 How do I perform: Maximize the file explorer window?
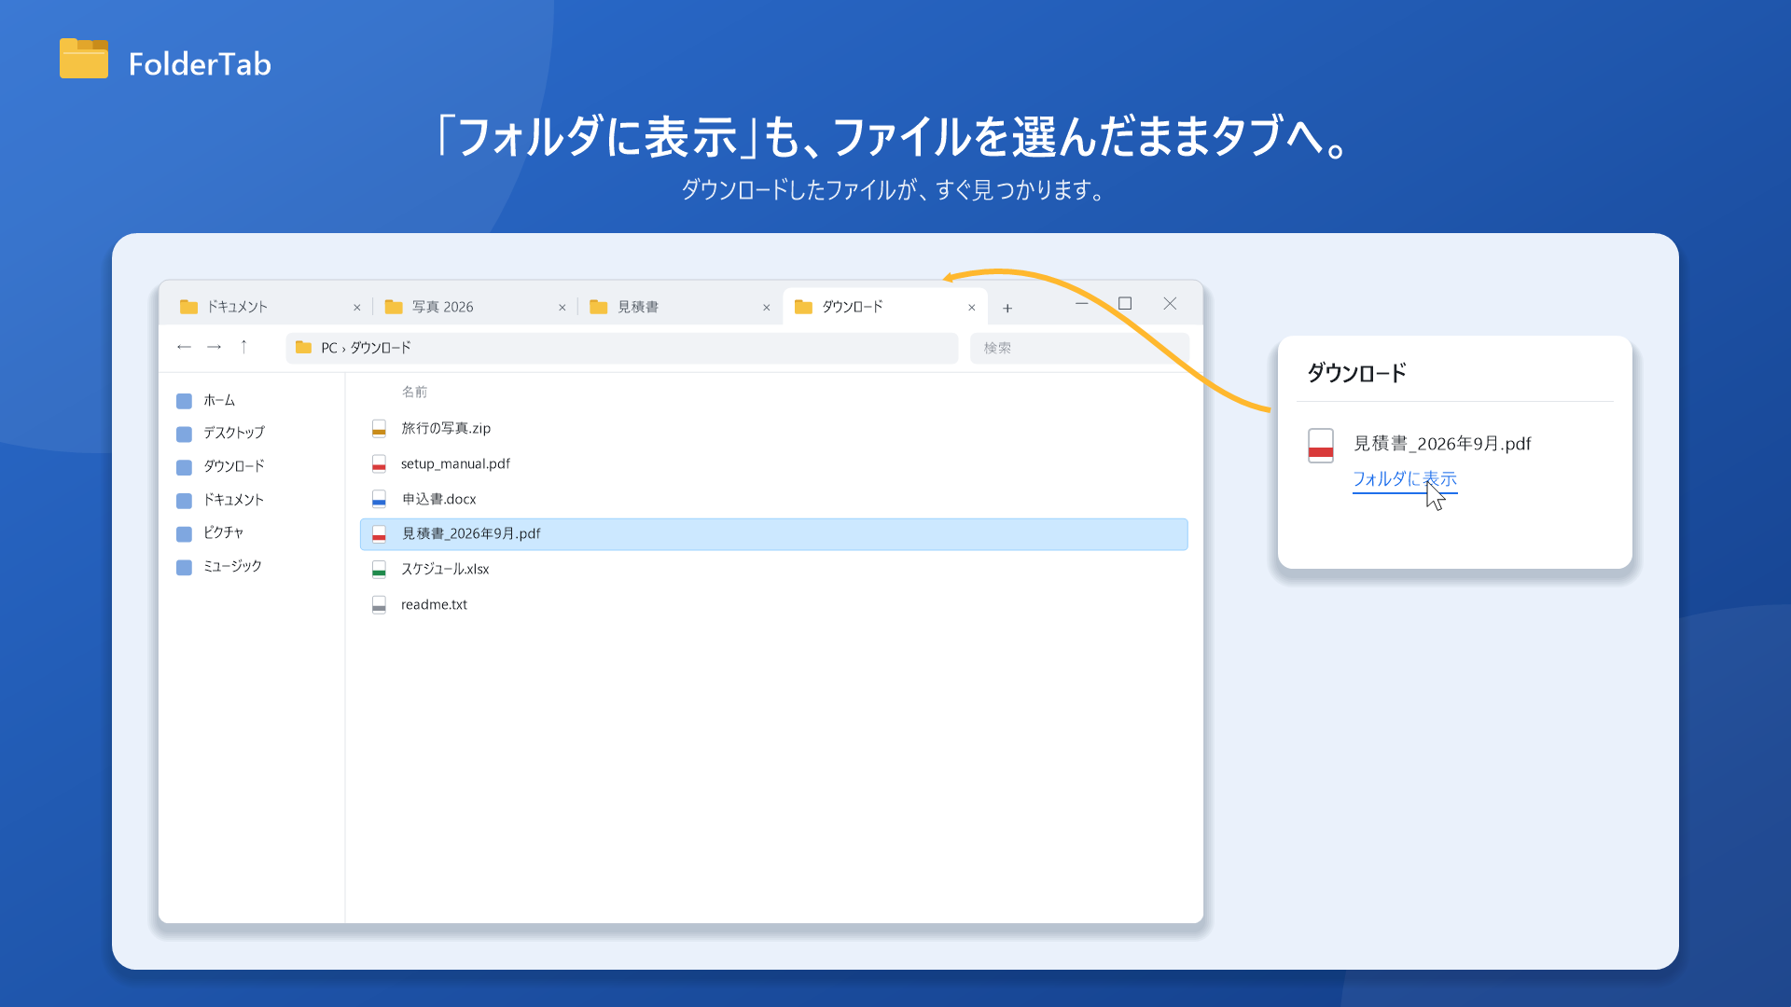pyautogui.click(x=1125, y=304)
